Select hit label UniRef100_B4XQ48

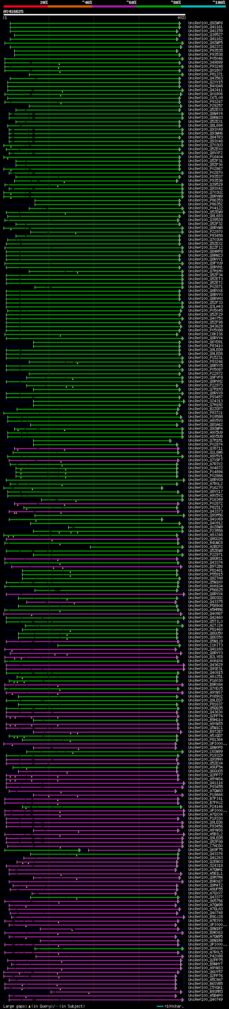coord(205,86)
